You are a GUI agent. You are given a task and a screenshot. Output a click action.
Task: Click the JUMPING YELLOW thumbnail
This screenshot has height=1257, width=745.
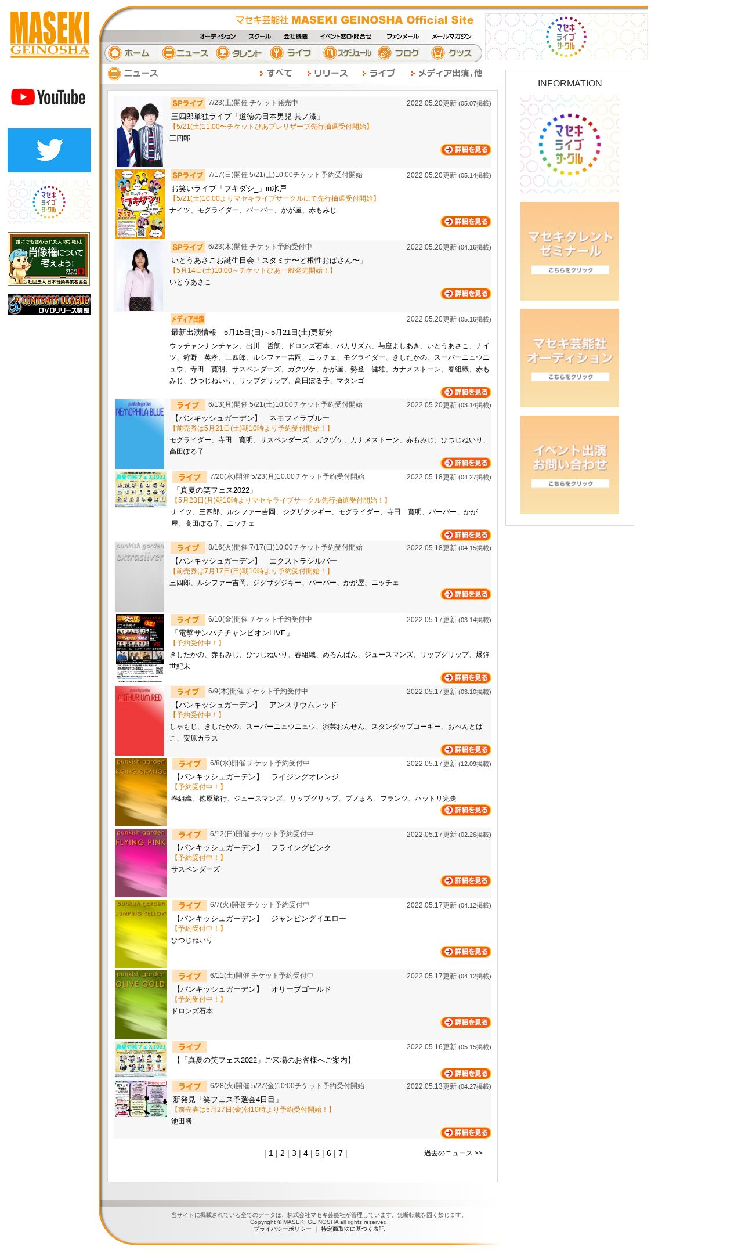[x=141, y=934]
